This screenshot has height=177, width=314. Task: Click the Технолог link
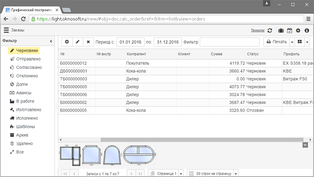click(258, 31)
